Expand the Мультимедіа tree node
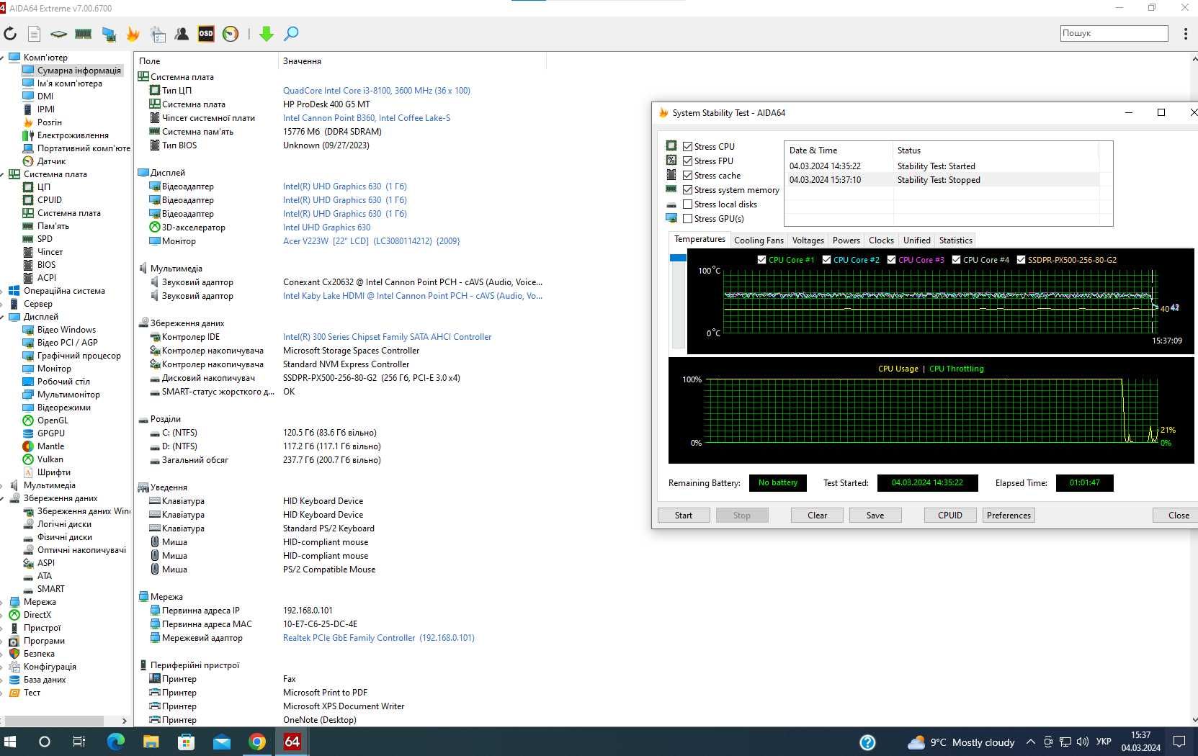This screenshot has height=756, width=1198. coord(3,485)
